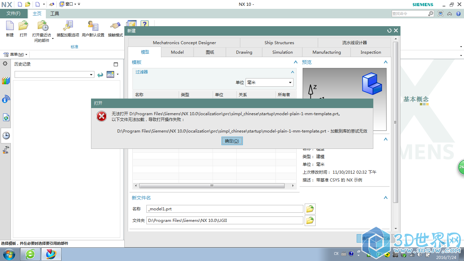Sort templates by the 名称 column header
This screenshot has width=464, height=261.
(156, 94)
